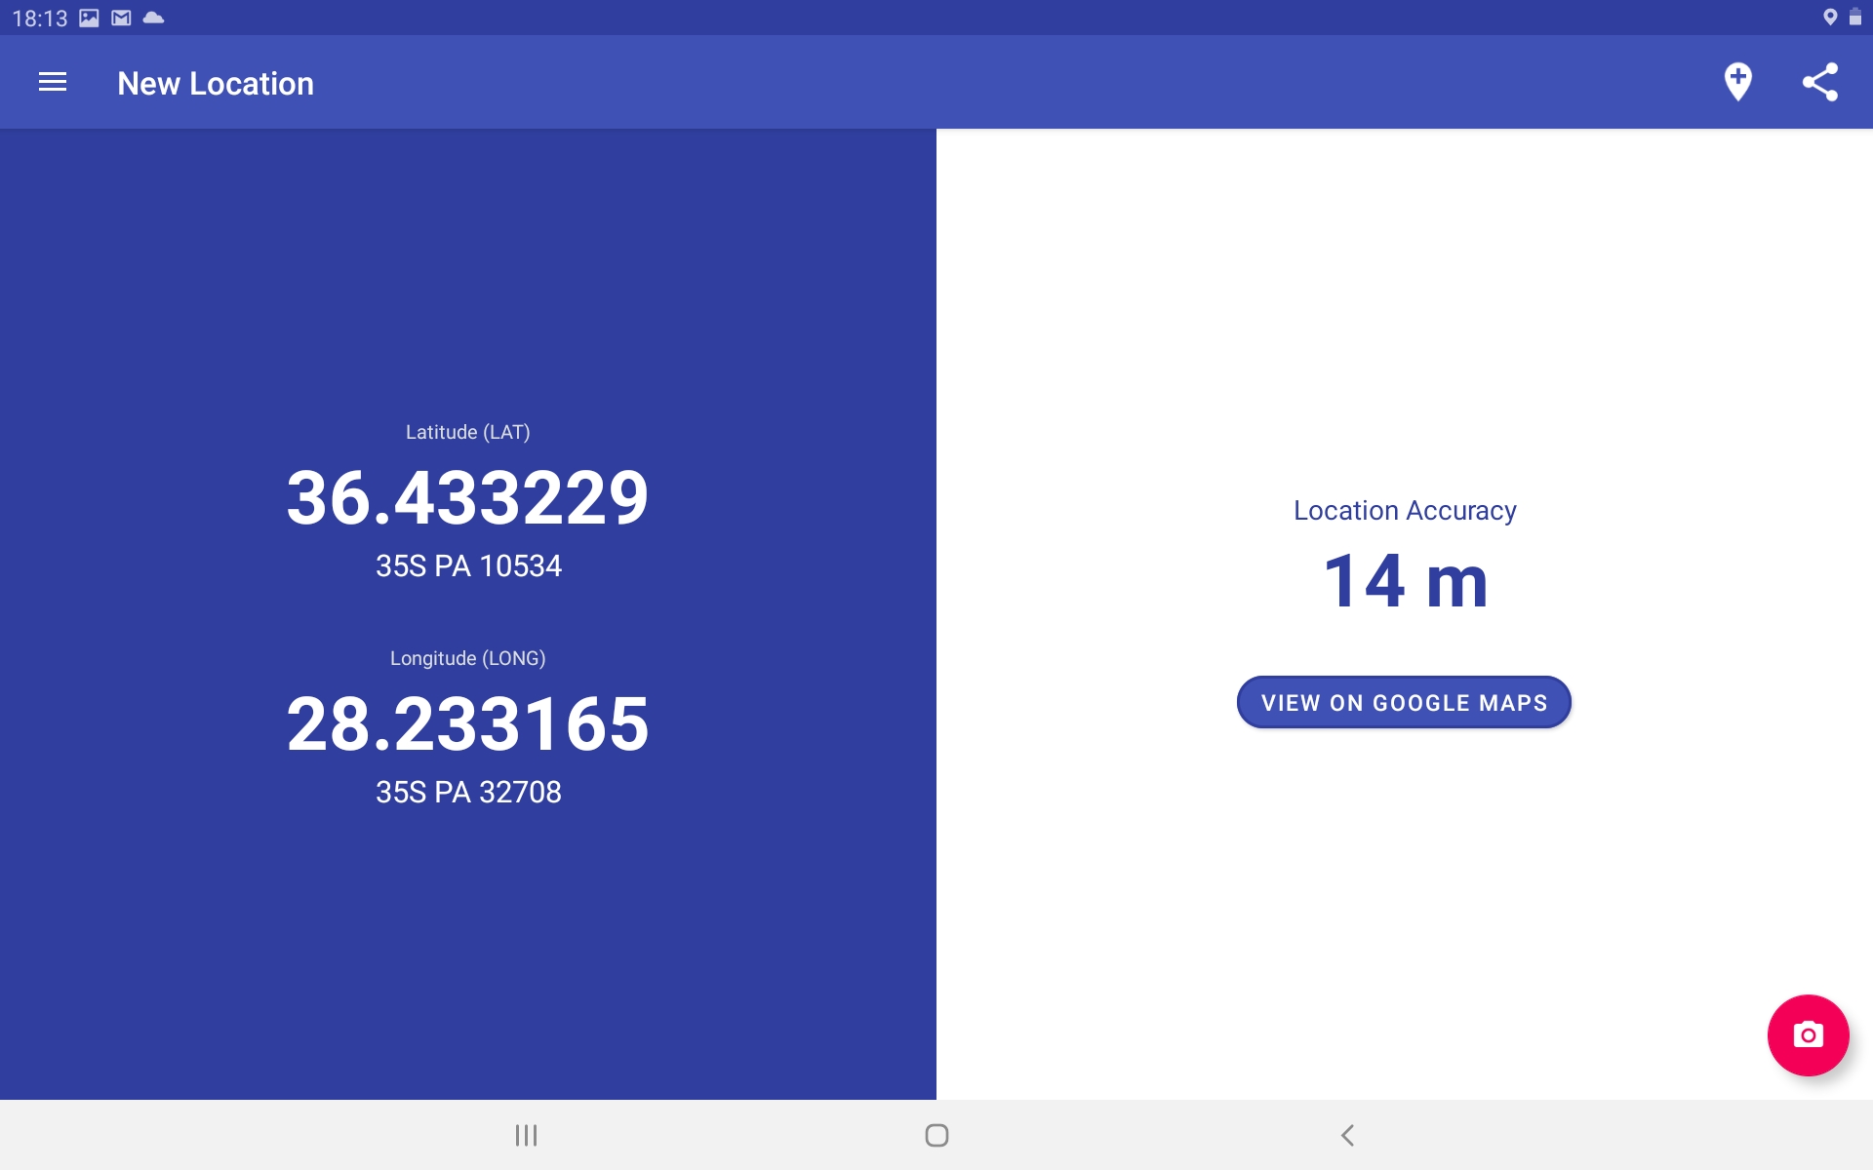The width and height of the screenshot is (1873, 1170).
Task: Share the current location
Action: point(1819,83)
